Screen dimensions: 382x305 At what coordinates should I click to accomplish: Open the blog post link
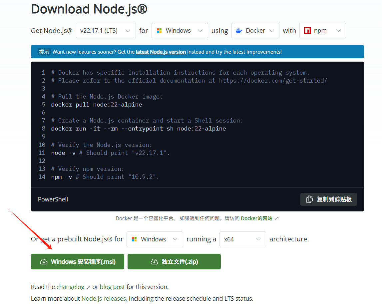112,287
